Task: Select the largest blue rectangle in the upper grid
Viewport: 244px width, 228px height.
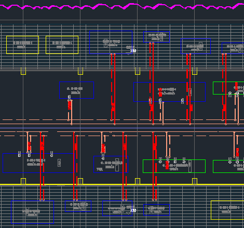Action: tap(111, 42)
